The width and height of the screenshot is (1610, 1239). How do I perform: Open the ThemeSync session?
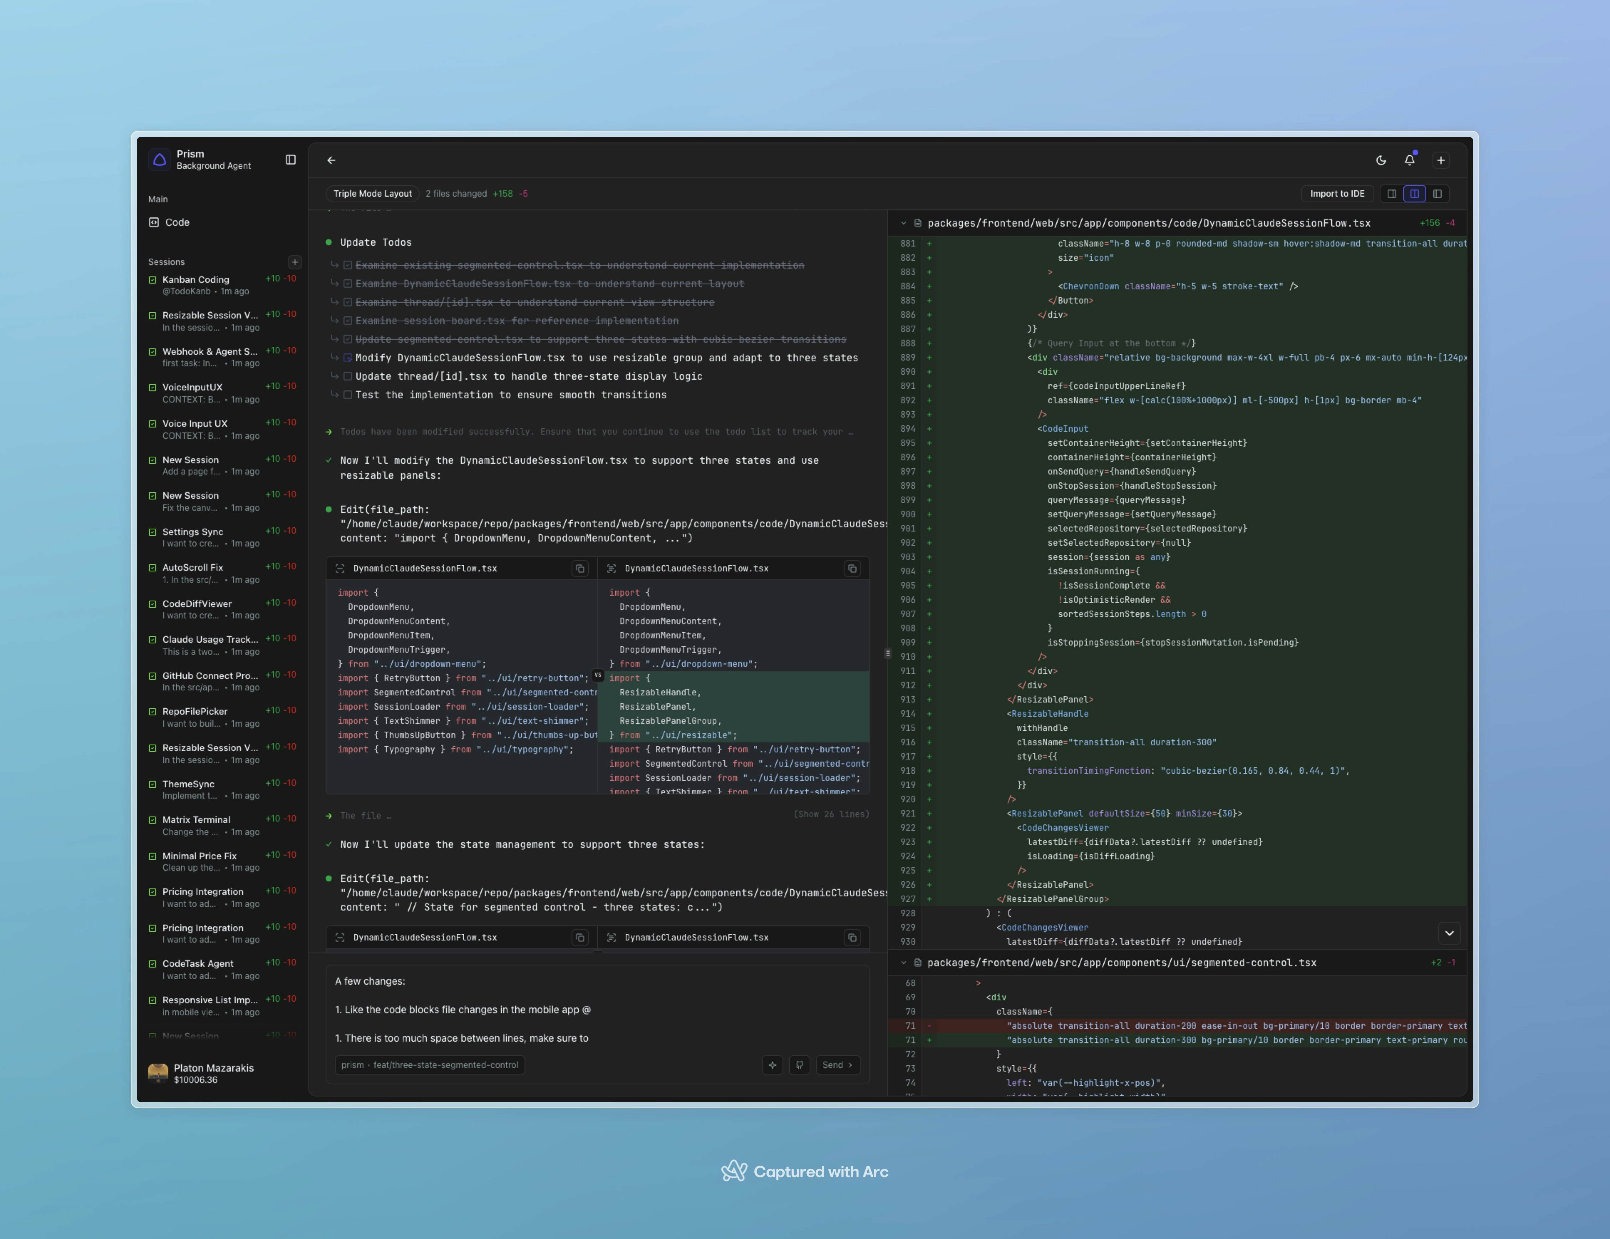pos(223,789)
